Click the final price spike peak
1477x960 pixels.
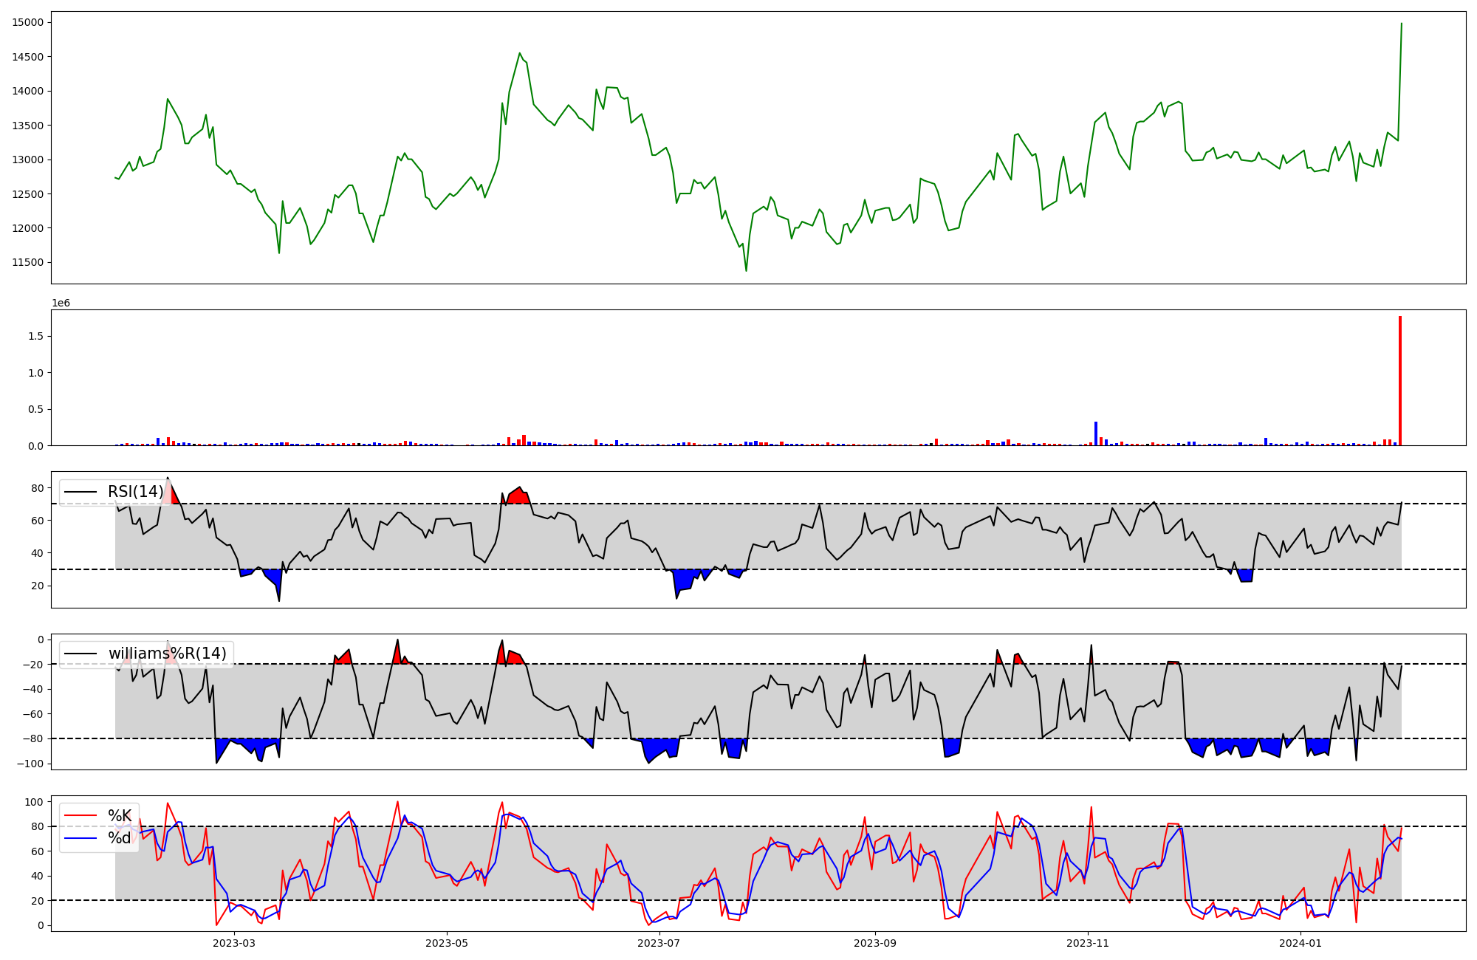(1401, 24)
